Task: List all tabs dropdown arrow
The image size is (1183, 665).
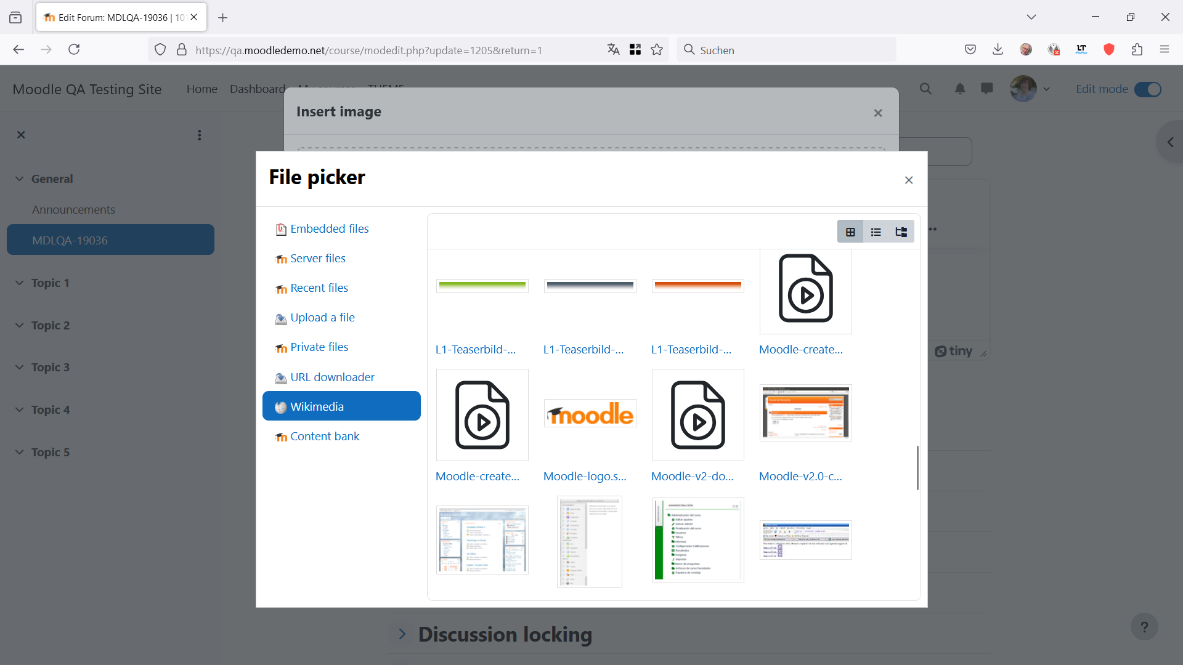Action: (x=1031, y=17)
